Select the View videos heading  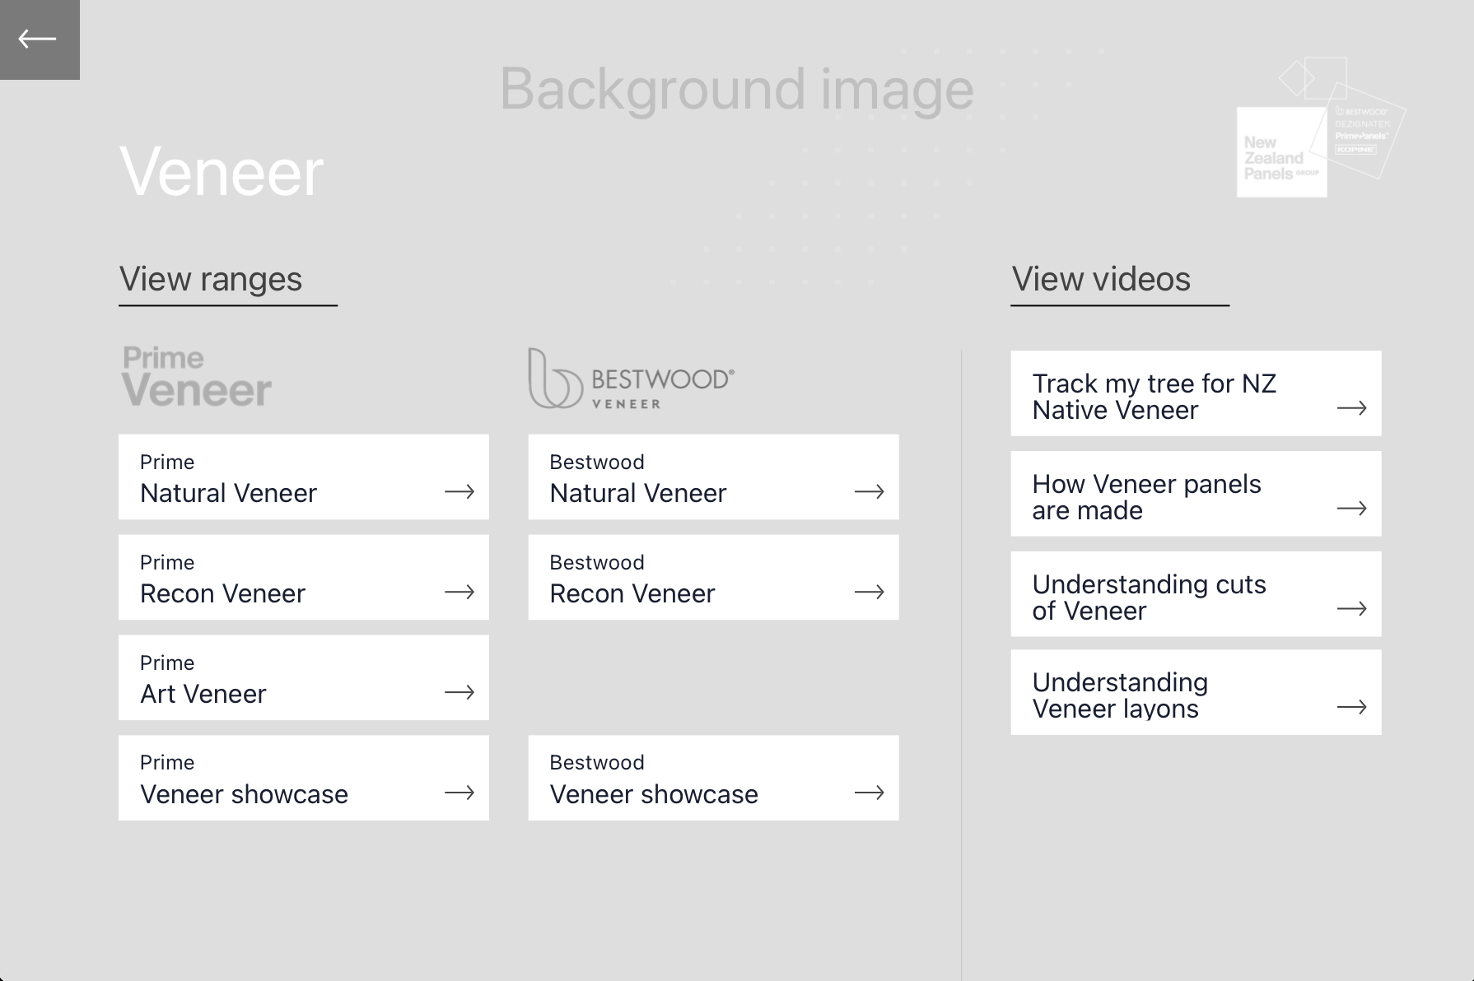tap(1101, 280)
